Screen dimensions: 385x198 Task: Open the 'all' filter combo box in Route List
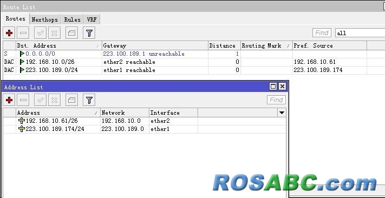360,33
